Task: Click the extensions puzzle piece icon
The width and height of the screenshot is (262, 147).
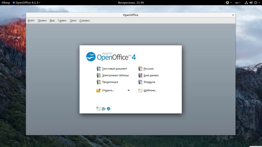Action: [x=104, y=109]
